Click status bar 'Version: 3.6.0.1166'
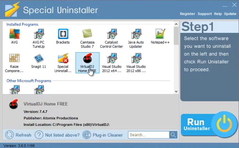Image resolution: width=239 pixels, height=148 pixels. click(x=19, y=146)
